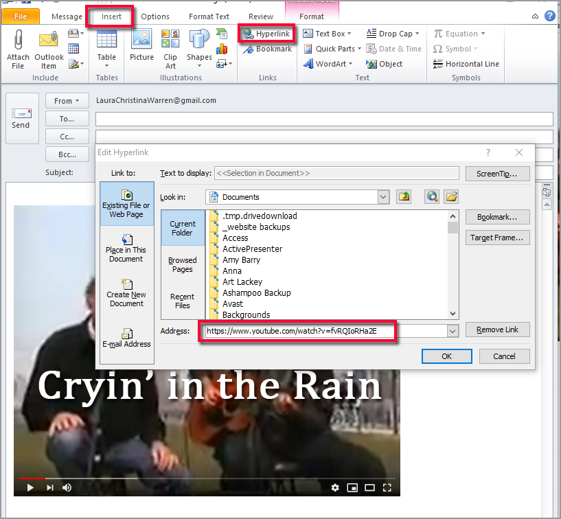Mute the video with the speaker icon

click(x=67, y=487)
